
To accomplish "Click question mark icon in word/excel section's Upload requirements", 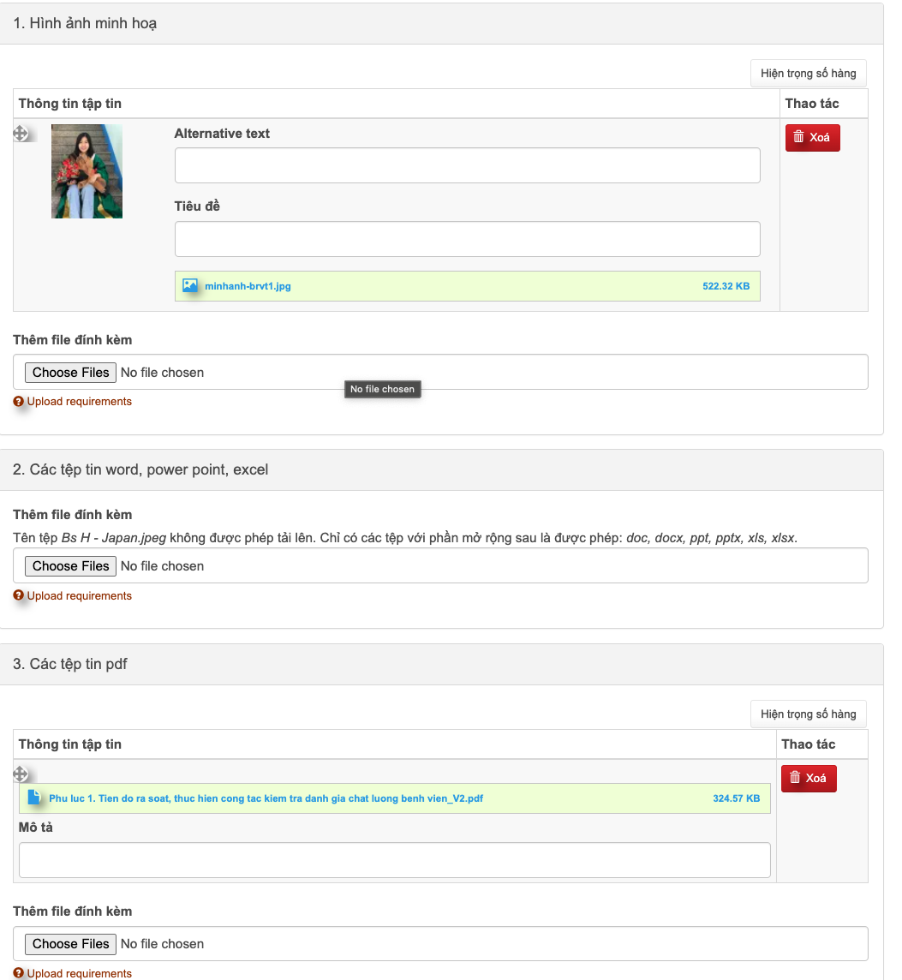I will pyautogui.click(x=18, y=596).
